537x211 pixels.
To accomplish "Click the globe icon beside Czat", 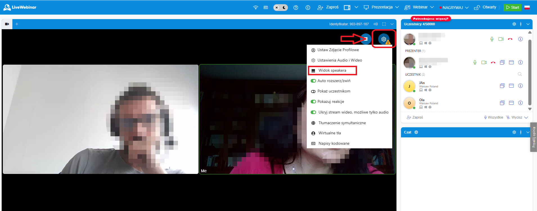I will [416, 132].
